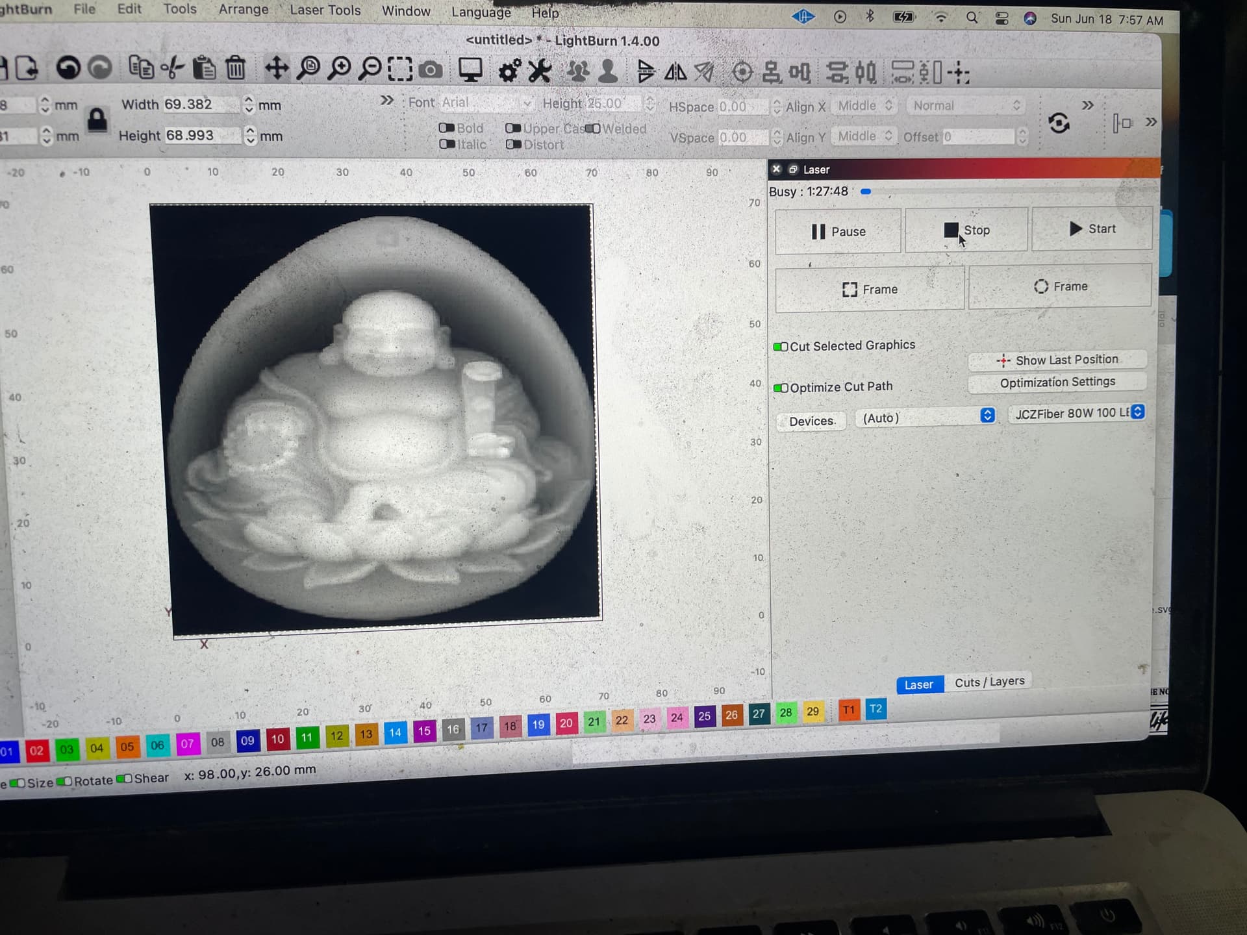Click the Frame Selection dashed square icon
Viewport: 1247px width, 935px height.
[x=400, y=69]
